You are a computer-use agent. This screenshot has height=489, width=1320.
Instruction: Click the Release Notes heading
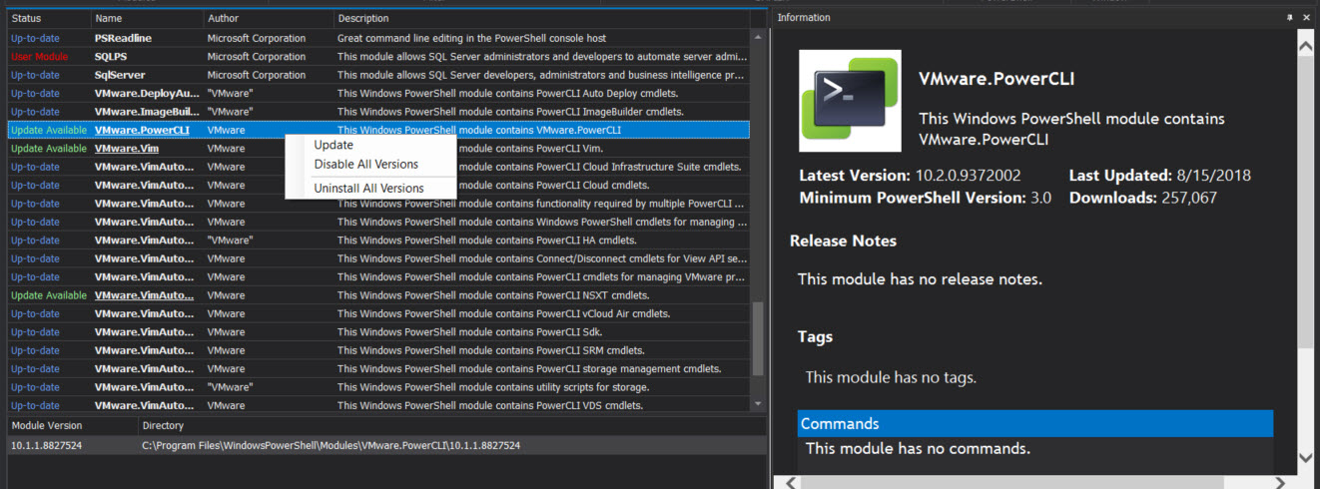point(843,241)
